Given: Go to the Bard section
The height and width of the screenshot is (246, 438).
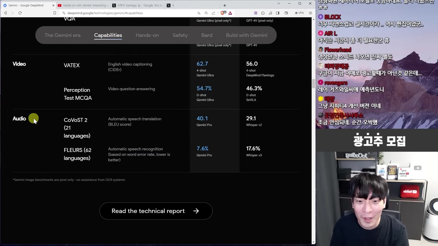Looking at the screenshot, I should point(207,35).
